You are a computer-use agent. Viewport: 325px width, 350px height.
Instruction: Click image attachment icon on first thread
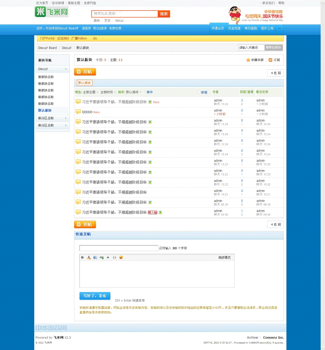coord(150,102)
